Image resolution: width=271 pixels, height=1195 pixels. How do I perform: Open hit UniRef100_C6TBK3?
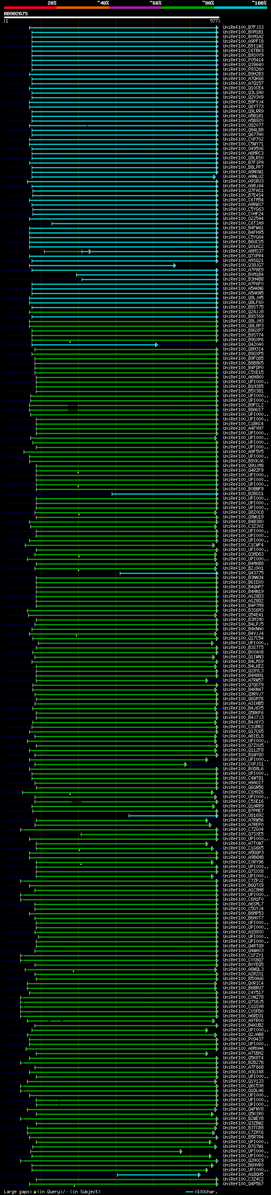[x=243, y=50]
